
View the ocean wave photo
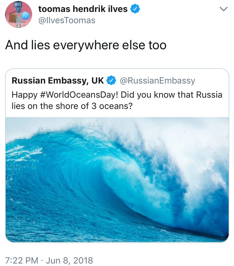coord(117,180)
